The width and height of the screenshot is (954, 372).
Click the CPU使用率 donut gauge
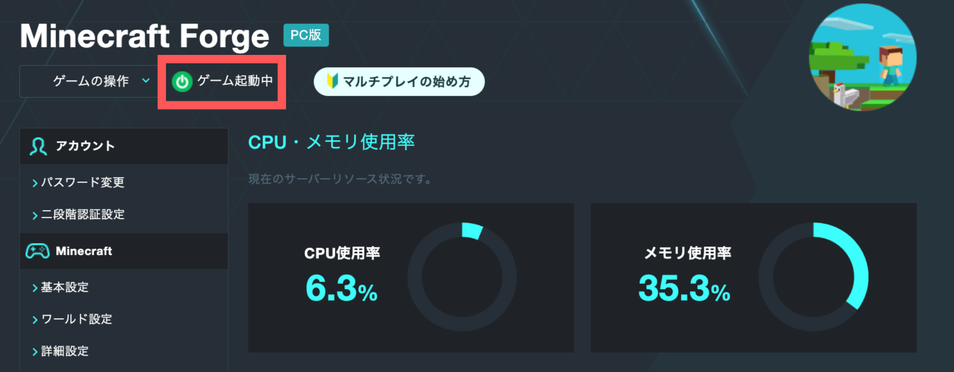(x=462, y=277)
